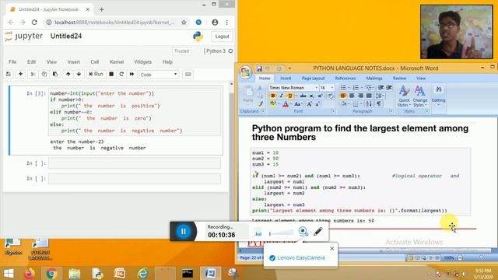Click the Jupyter logo link
Screen dimensions: 498x280
[24, 37]
